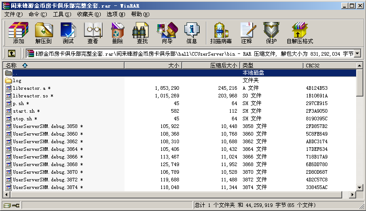366x211 pixels.
Task: Click the 解压到 (Extract To) icon
Action: (x=43, y=33)
